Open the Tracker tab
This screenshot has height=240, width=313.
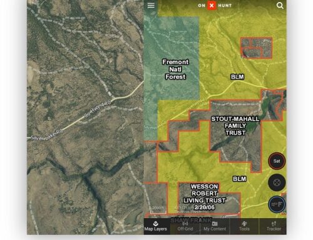(x=274, y=226)
